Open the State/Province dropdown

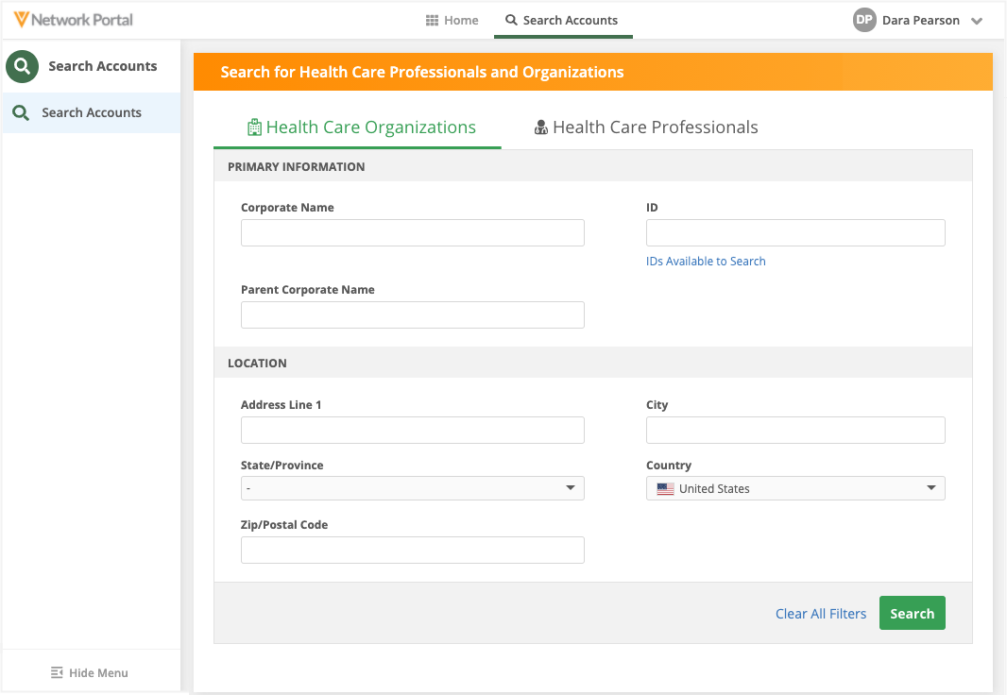pyautogui.click(x=412, y=488)
